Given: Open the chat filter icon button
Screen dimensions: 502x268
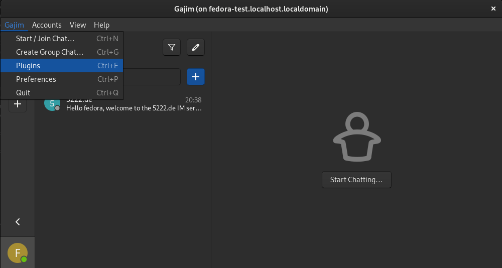Looking at the screenshot, I should (172, 47).
